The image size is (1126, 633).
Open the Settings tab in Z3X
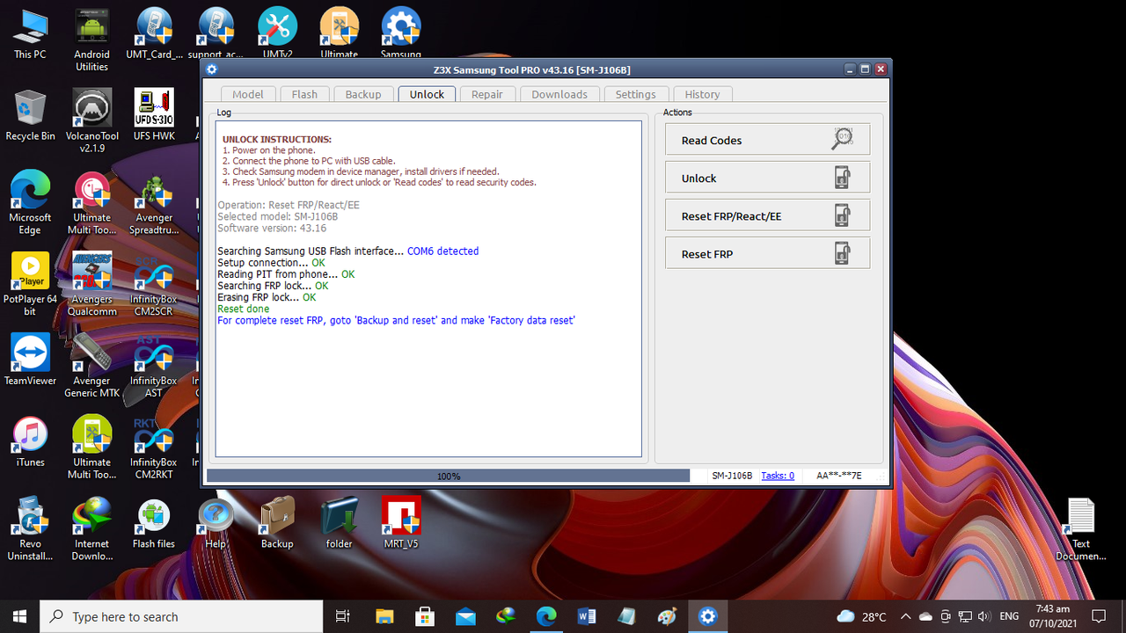pos(636,94)
